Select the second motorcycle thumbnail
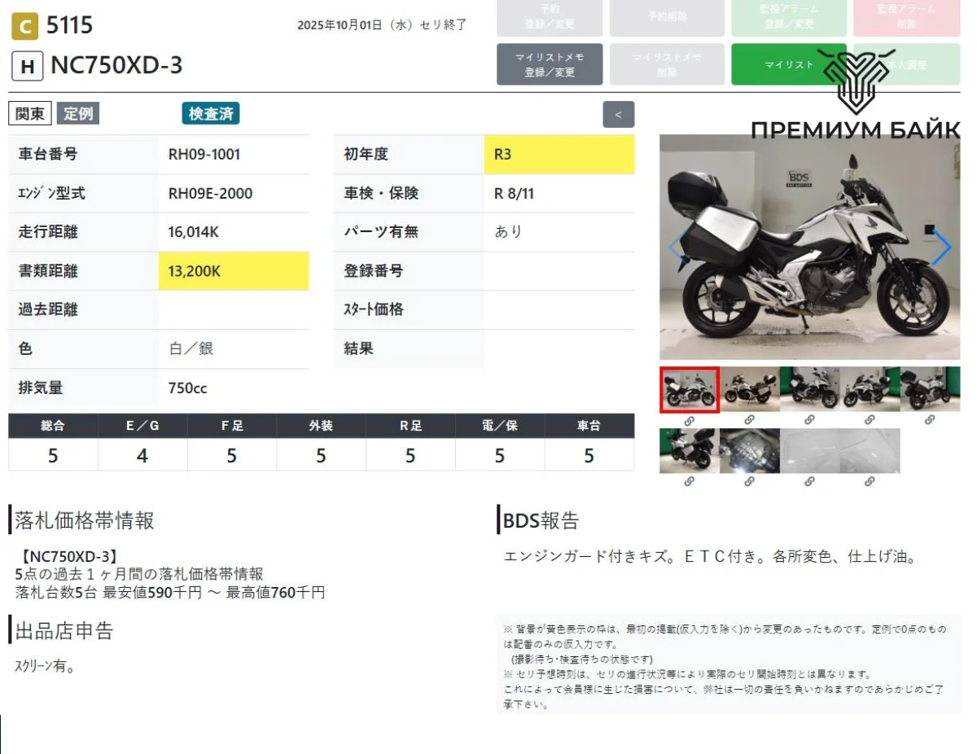The image size is (977, 754). tap(749, 389)
